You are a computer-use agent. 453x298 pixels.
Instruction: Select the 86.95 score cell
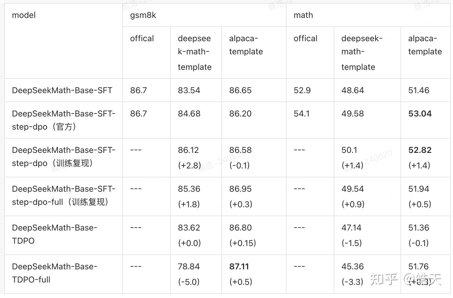coord(240,189)
